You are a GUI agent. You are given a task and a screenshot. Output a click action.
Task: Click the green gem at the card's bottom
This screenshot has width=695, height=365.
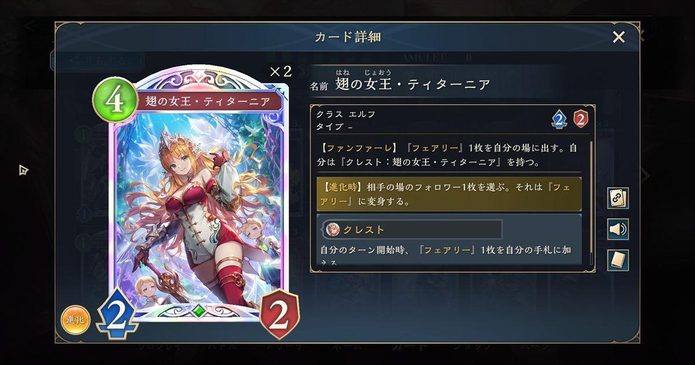click(x=199, y=311)
